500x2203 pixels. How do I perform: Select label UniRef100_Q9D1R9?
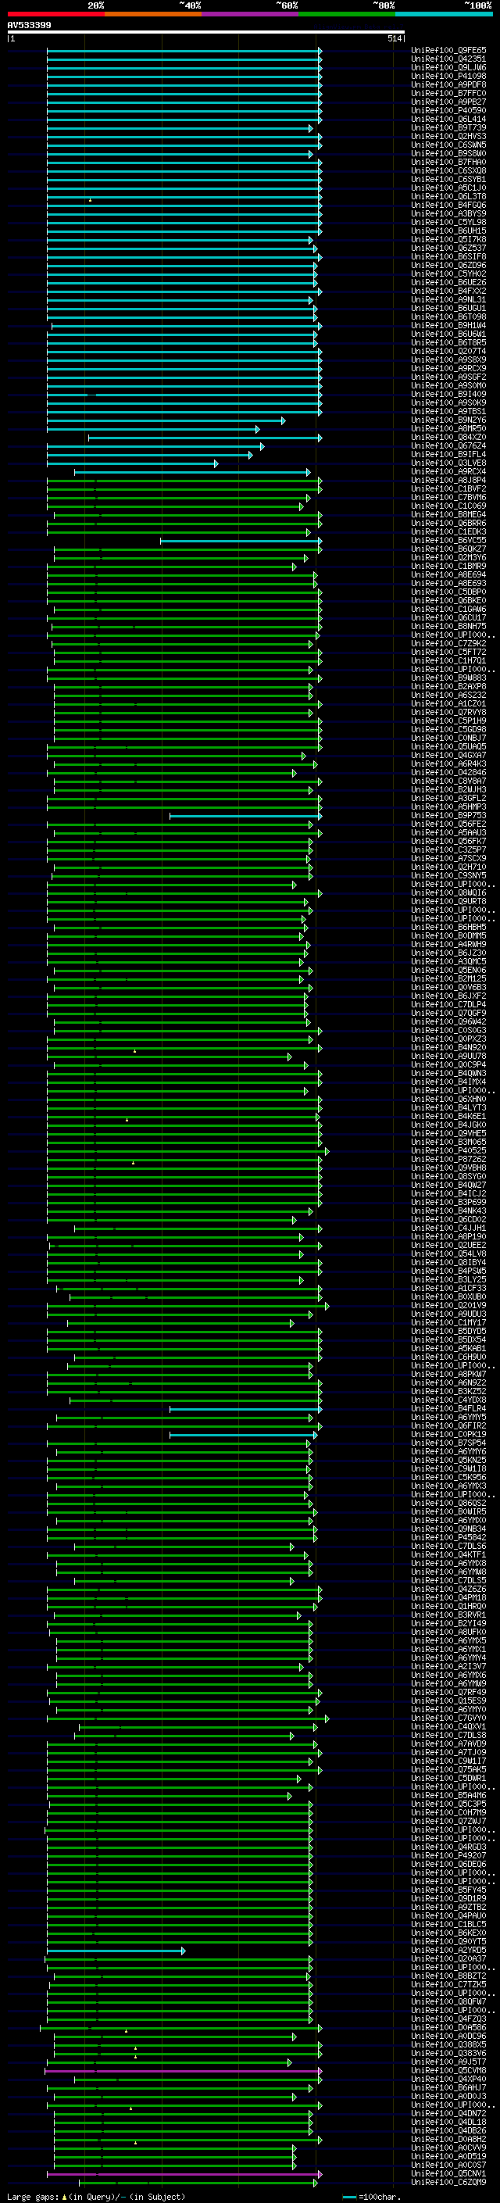448,1898
